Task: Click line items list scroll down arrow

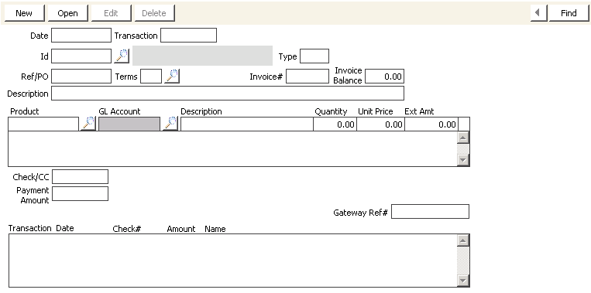Action: pyautogui.click(x=463, y=160)
